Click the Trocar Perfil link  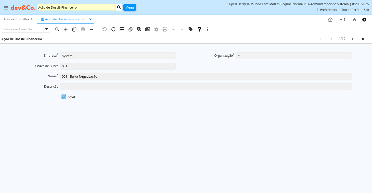point(350,10)
